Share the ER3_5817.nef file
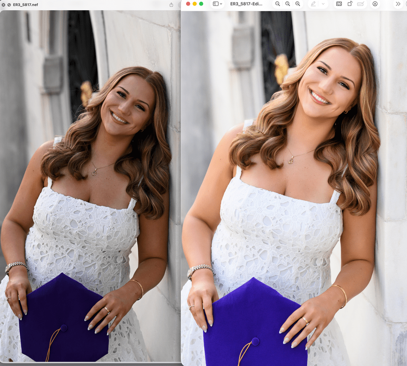 point(171,5)
